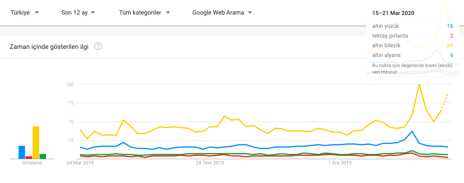The height and width of the screenshot is (183, 464).
Task: Click the 24 Mar 2019 axis label
Action: (x=80, y=163)
